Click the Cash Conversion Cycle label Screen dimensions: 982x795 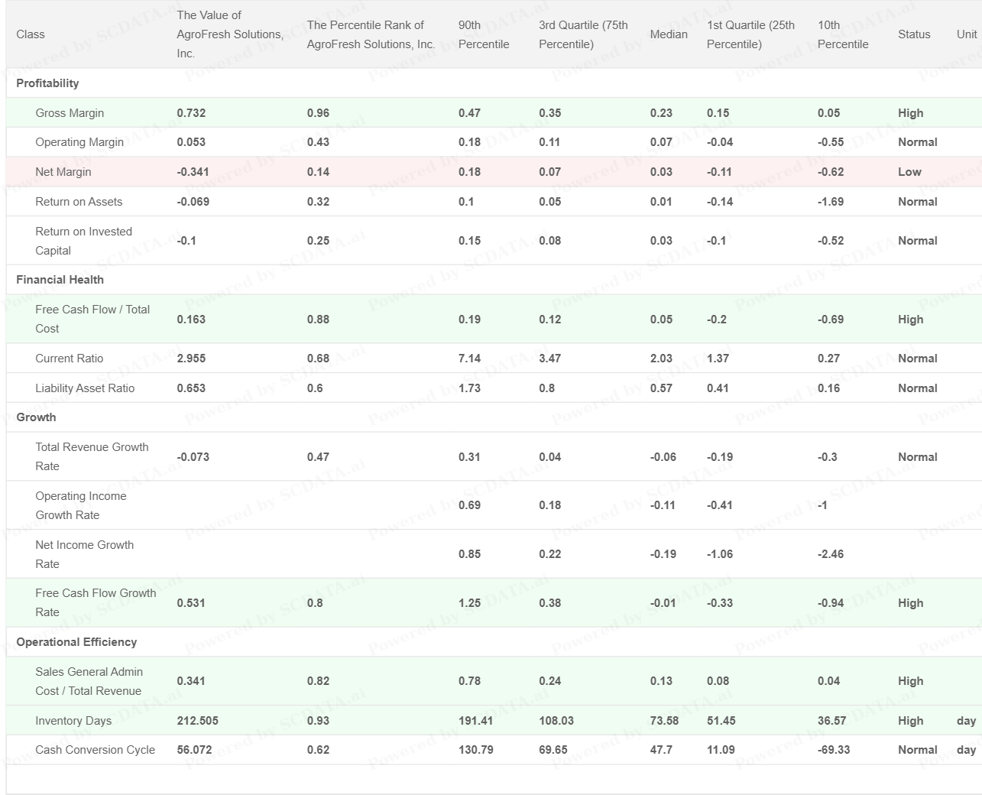point(96,750)
